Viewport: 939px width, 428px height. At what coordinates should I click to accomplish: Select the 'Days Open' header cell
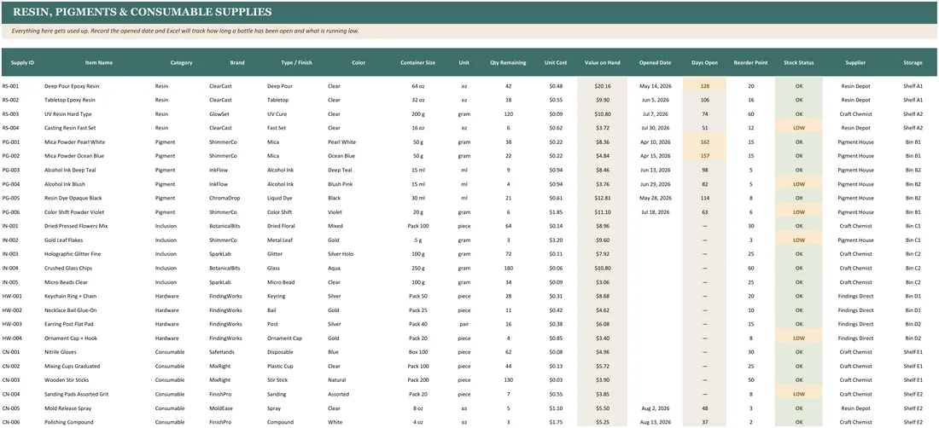click(x=704, y=62)
